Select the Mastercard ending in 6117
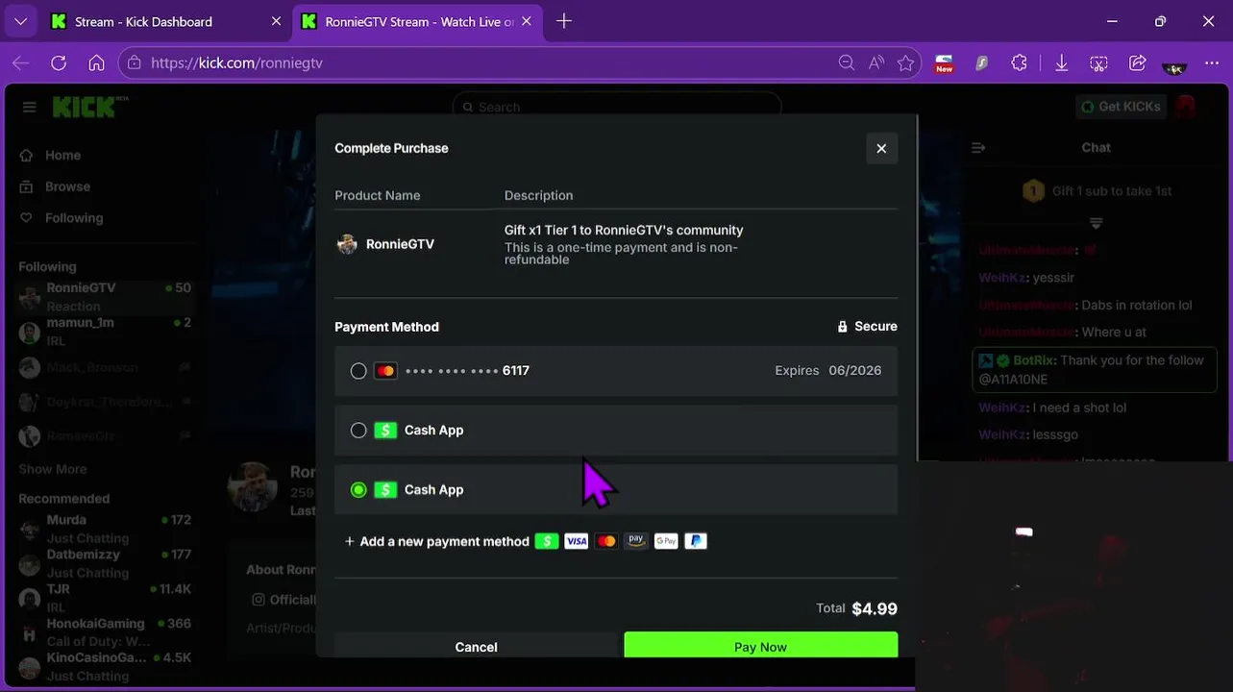 click(x=358, y=371)
